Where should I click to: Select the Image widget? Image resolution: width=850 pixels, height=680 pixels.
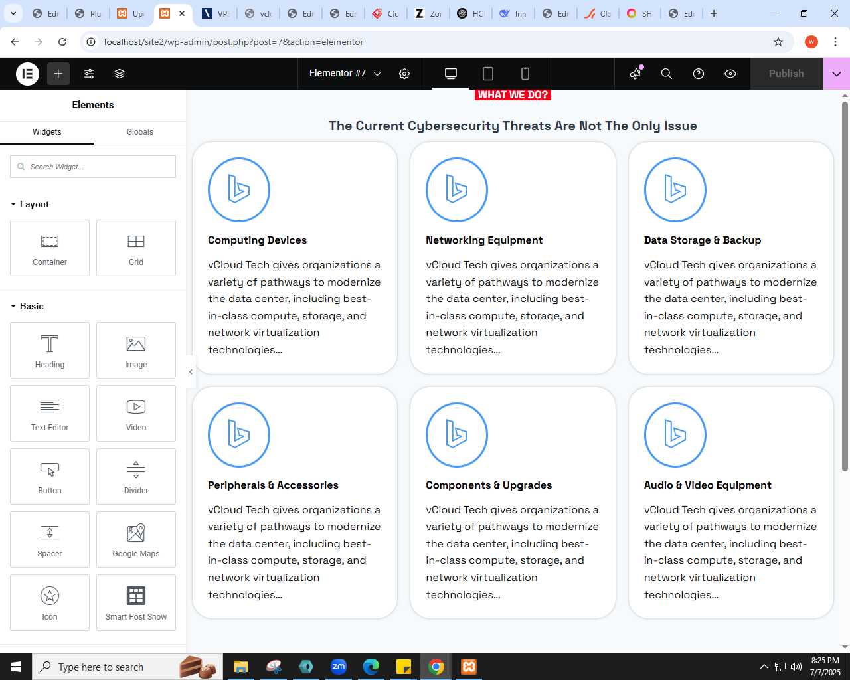tap(136, 351)
